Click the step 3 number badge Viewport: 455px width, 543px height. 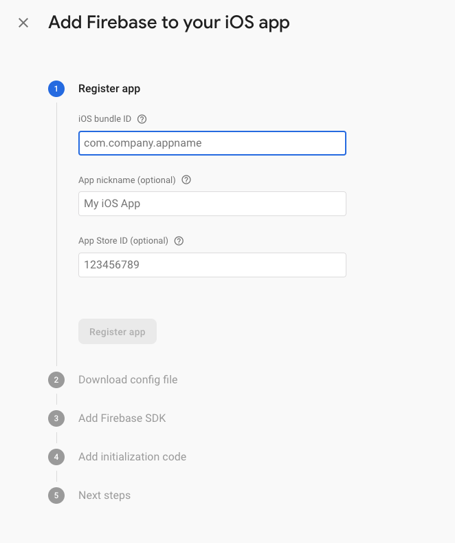[x=56, y=418]
